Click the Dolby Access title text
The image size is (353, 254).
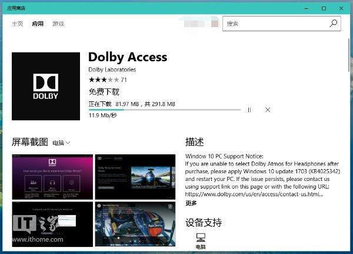tap(128, 57)
